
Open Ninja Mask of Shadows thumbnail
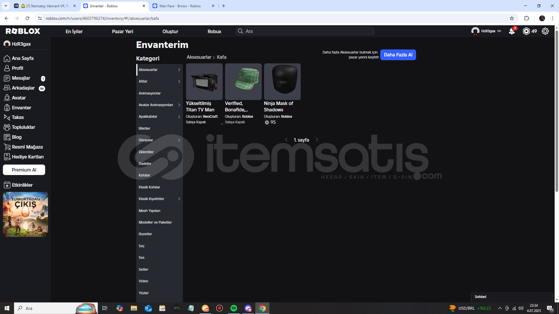point(282,82)
